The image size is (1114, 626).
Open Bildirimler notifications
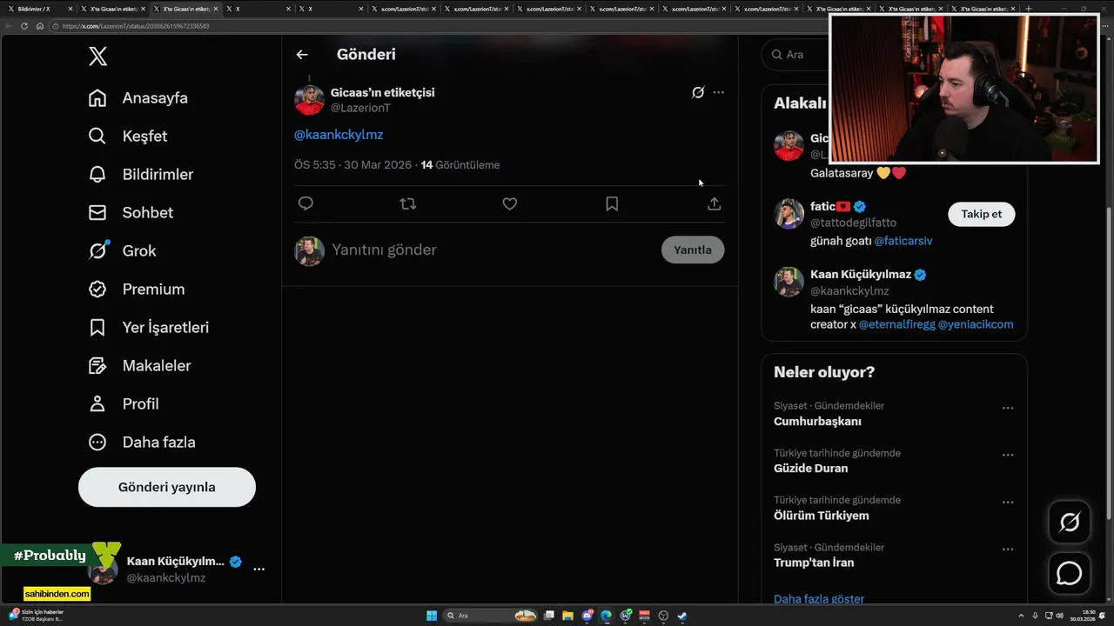coord(141,175)
